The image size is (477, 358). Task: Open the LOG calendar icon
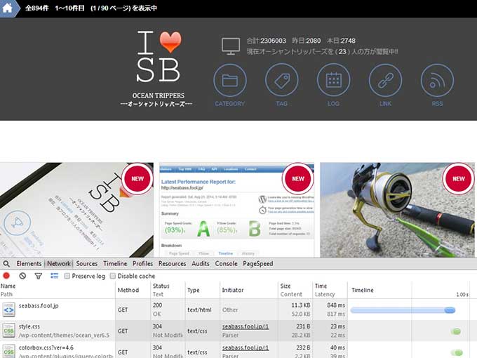[333, 80]
